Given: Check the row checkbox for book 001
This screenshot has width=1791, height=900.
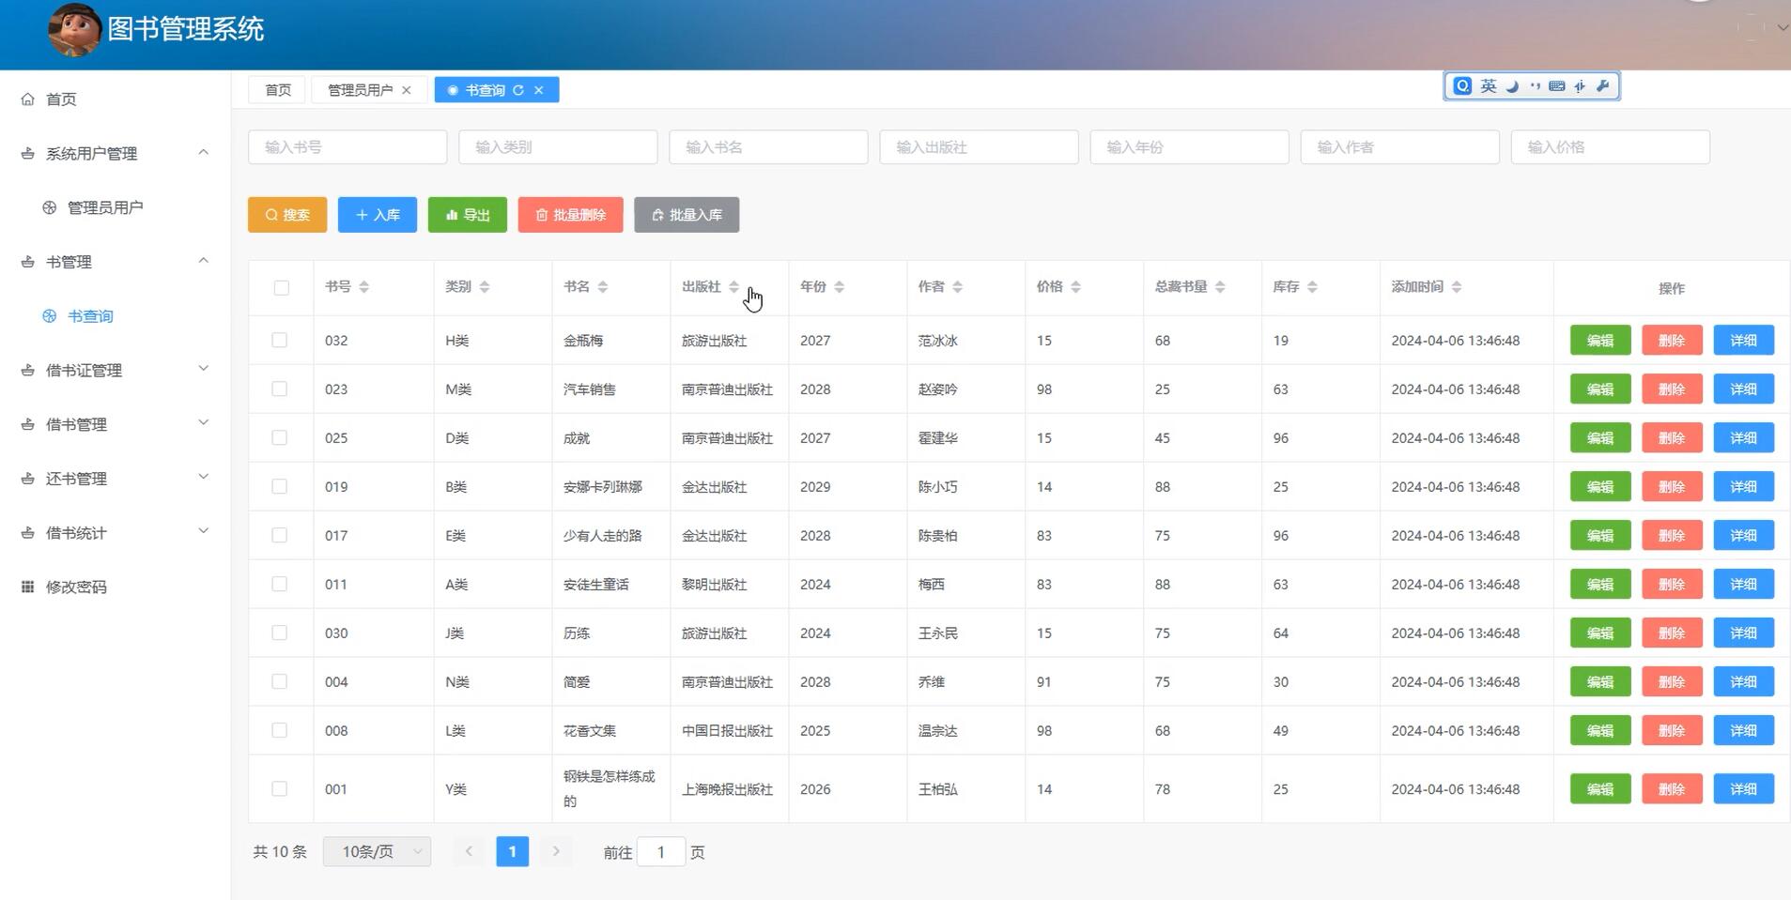Looking at the screenshot, I should click(x=279, y=788).
